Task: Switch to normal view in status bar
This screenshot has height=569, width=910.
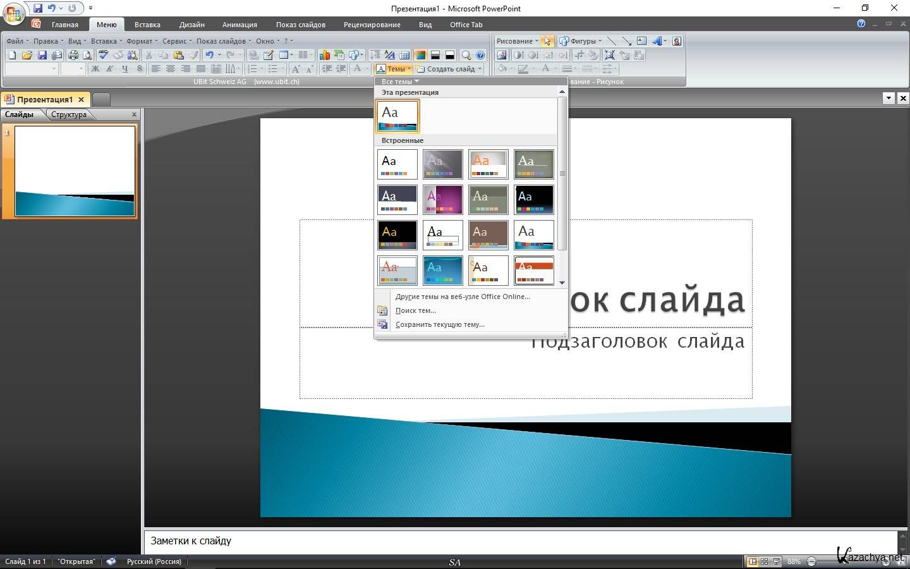Action: 752,561
